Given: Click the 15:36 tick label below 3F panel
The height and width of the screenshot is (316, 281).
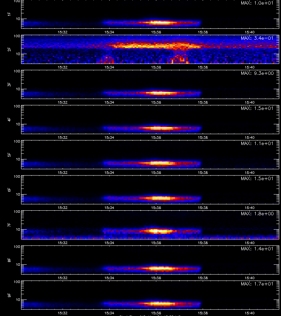Looking at the screenshot, I should click(x=156, y=102).
